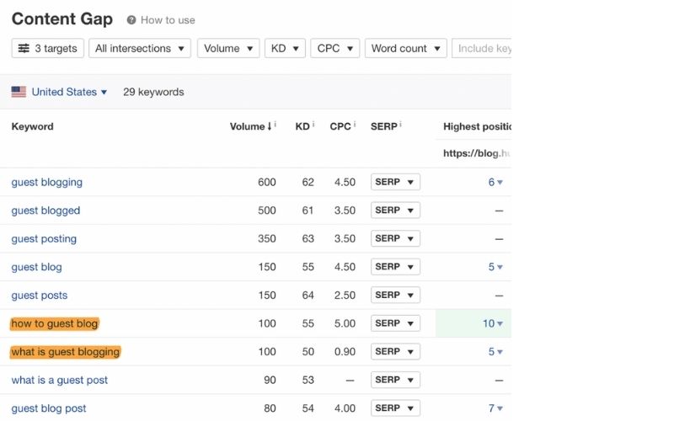Image resolution: width=674 pixels, height=421 pixels.
Task: Sort by CPC column header
Action: pos(340,126)
